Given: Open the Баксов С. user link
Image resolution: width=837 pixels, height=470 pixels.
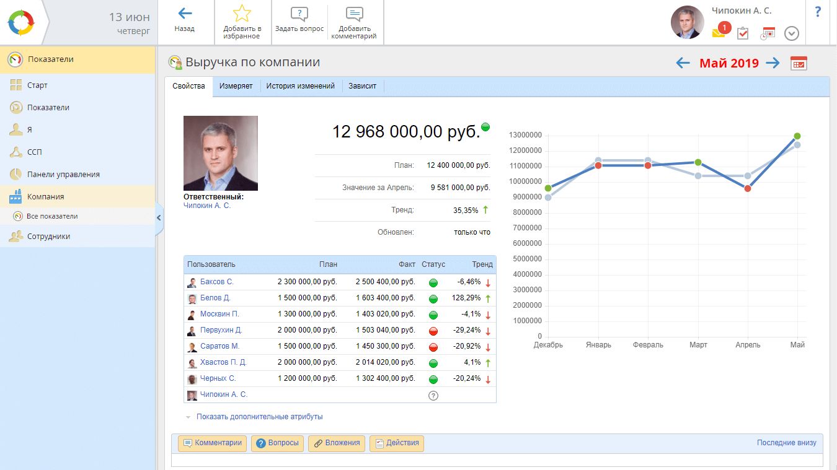Looking at the screenshot, I should (216, 282).
